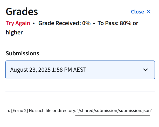Click the word 'higher' on the second status line

coord(14,32)
